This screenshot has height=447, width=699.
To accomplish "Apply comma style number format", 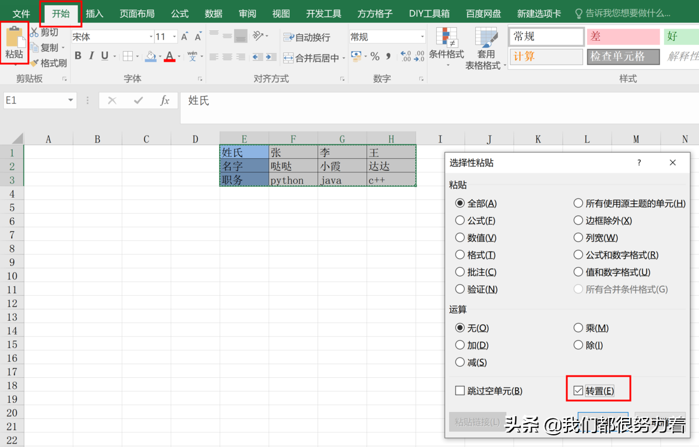I will point(388,56).
